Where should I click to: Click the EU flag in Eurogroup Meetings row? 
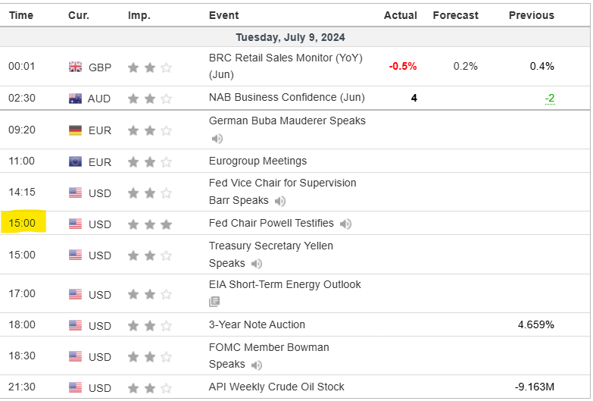click(x=76, y=161)
